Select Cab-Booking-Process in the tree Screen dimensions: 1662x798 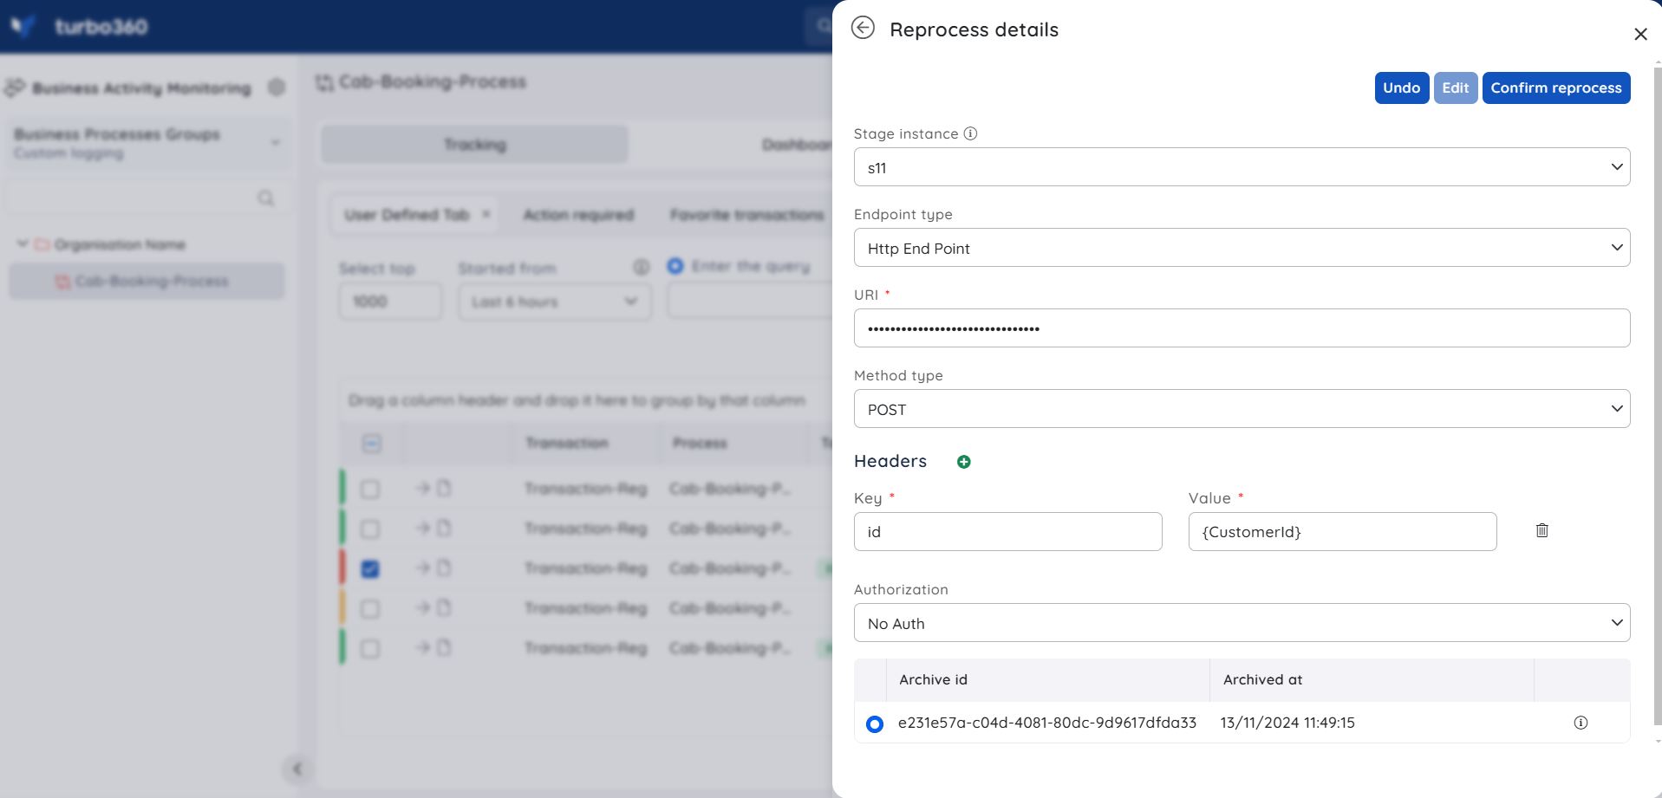tap(147, 282)
